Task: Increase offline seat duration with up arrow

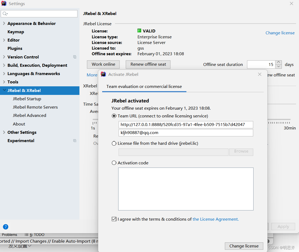Action: point(279,62)
